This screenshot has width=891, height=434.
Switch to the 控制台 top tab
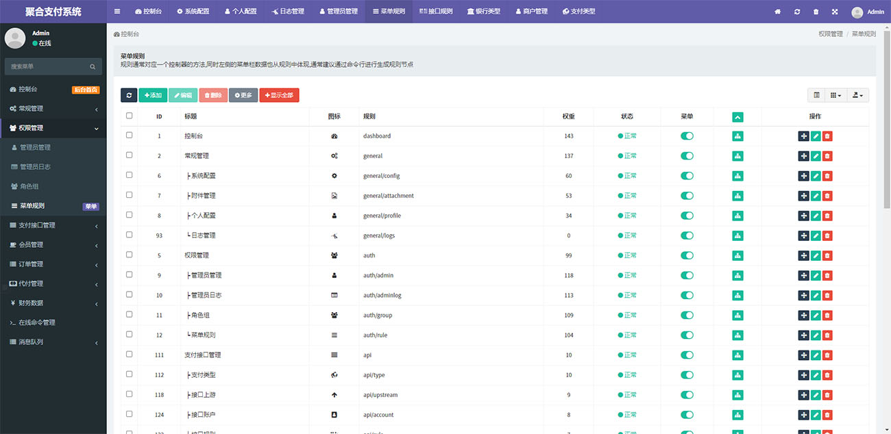tap(148, 12)
